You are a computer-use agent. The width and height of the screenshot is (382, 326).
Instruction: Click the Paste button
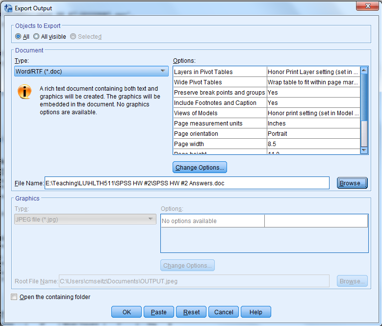[x=158, y=312]
